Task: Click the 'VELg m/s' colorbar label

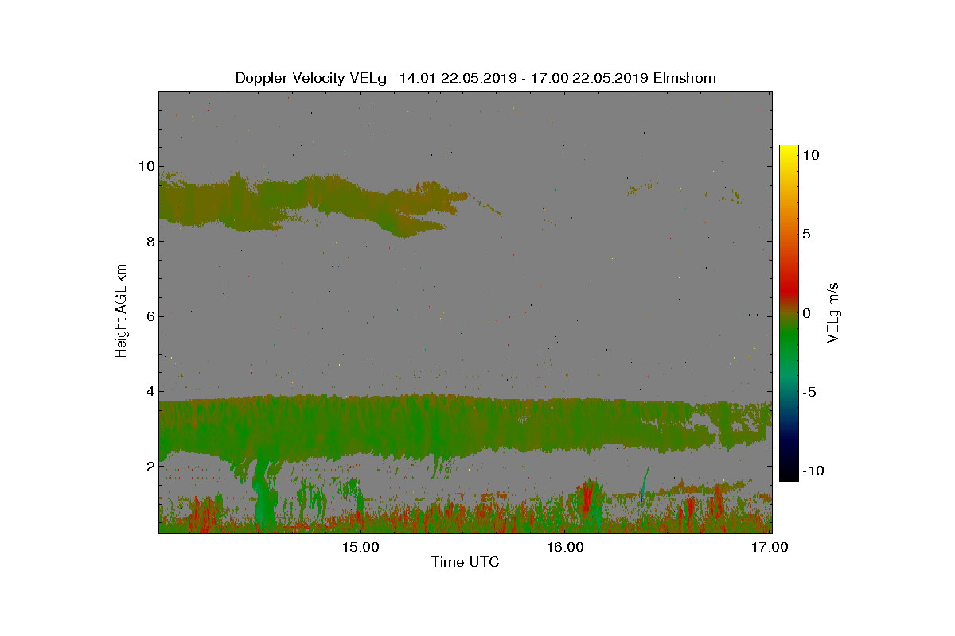Action: pos(832,312)
